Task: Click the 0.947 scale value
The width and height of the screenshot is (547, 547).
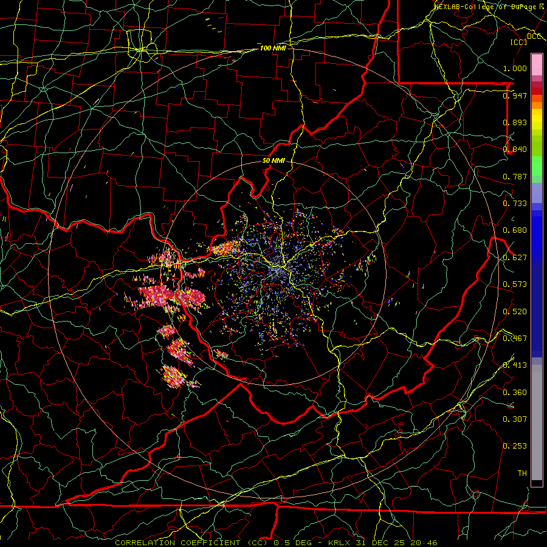Action: coord(515,95)
